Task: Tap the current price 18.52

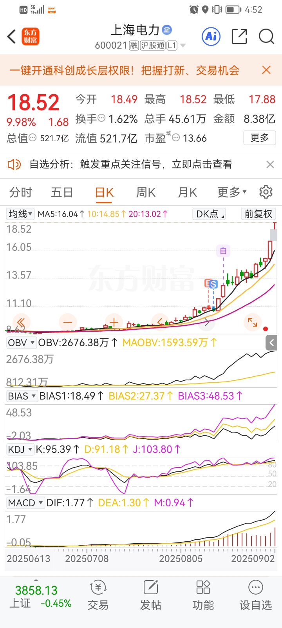Action: pyautogui.click(x=33, y=102)
